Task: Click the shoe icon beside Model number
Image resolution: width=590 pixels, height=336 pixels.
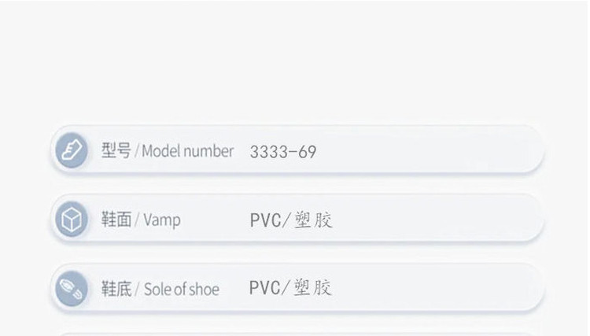Action: 72,150
